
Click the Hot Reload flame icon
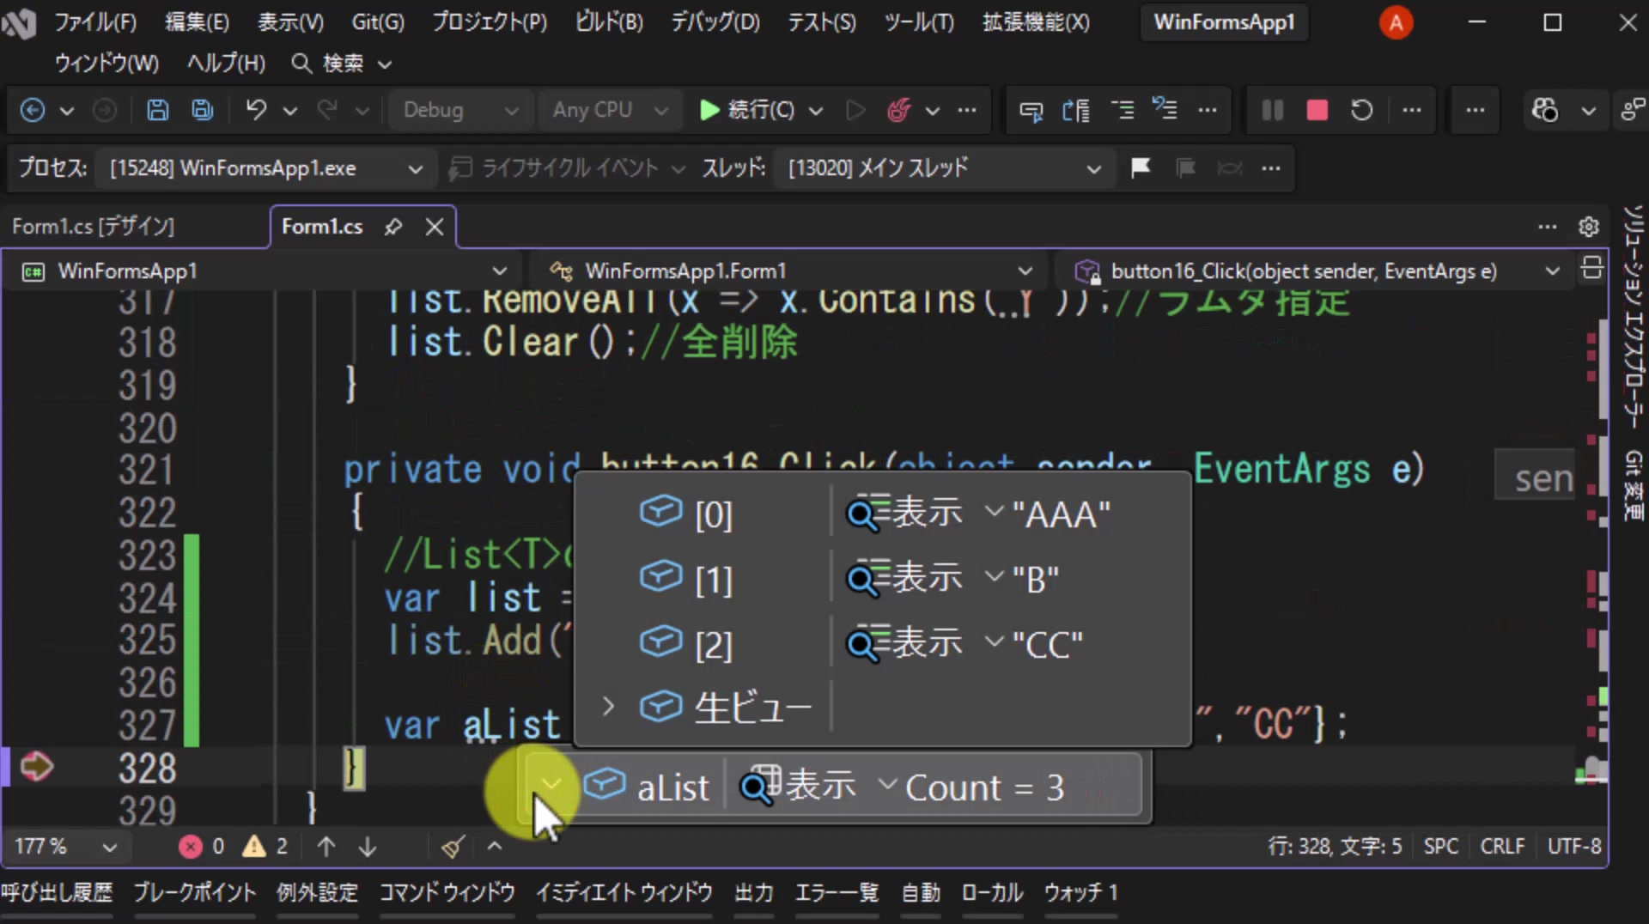(x=898, y=110)
